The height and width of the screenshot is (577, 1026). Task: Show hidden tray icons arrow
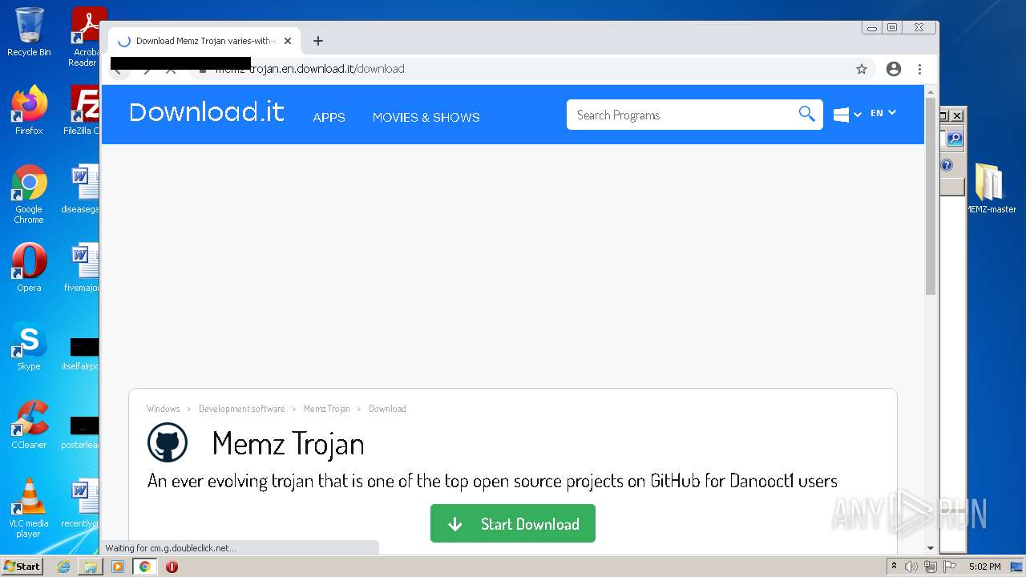click(894, 566)
